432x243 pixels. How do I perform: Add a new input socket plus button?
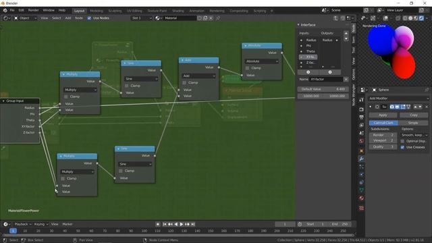click(308, 72)
